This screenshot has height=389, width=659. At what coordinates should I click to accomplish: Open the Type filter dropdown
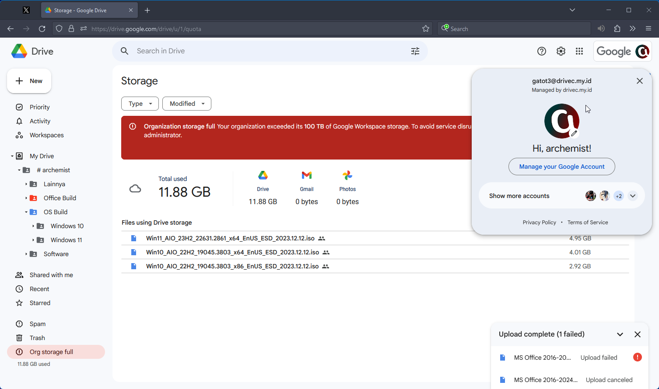click(140, 104)
